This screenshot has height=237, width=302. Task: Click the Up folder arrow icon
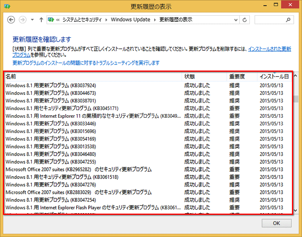[41, 20]
